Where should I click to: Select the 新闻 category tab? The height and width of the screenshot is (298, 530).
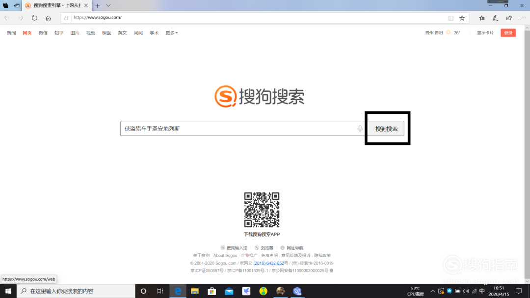coord(11,33)
